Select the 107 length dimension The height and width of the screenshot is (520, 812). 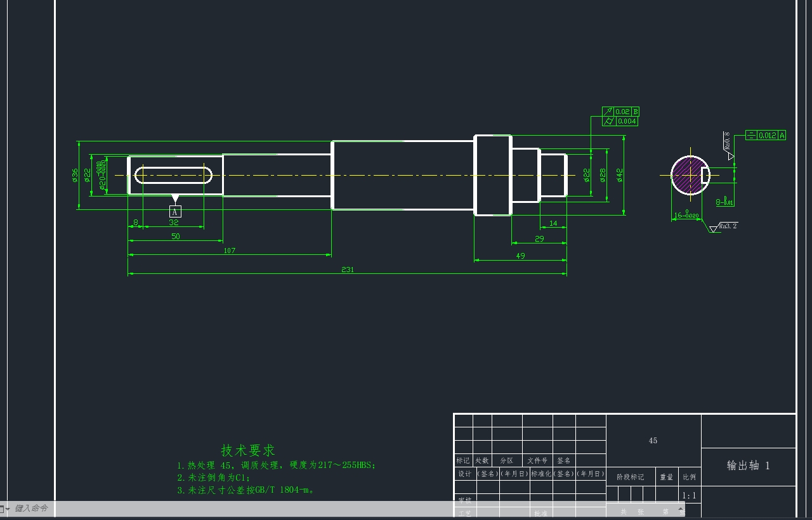pyautogui.click(x=230, y=250)
